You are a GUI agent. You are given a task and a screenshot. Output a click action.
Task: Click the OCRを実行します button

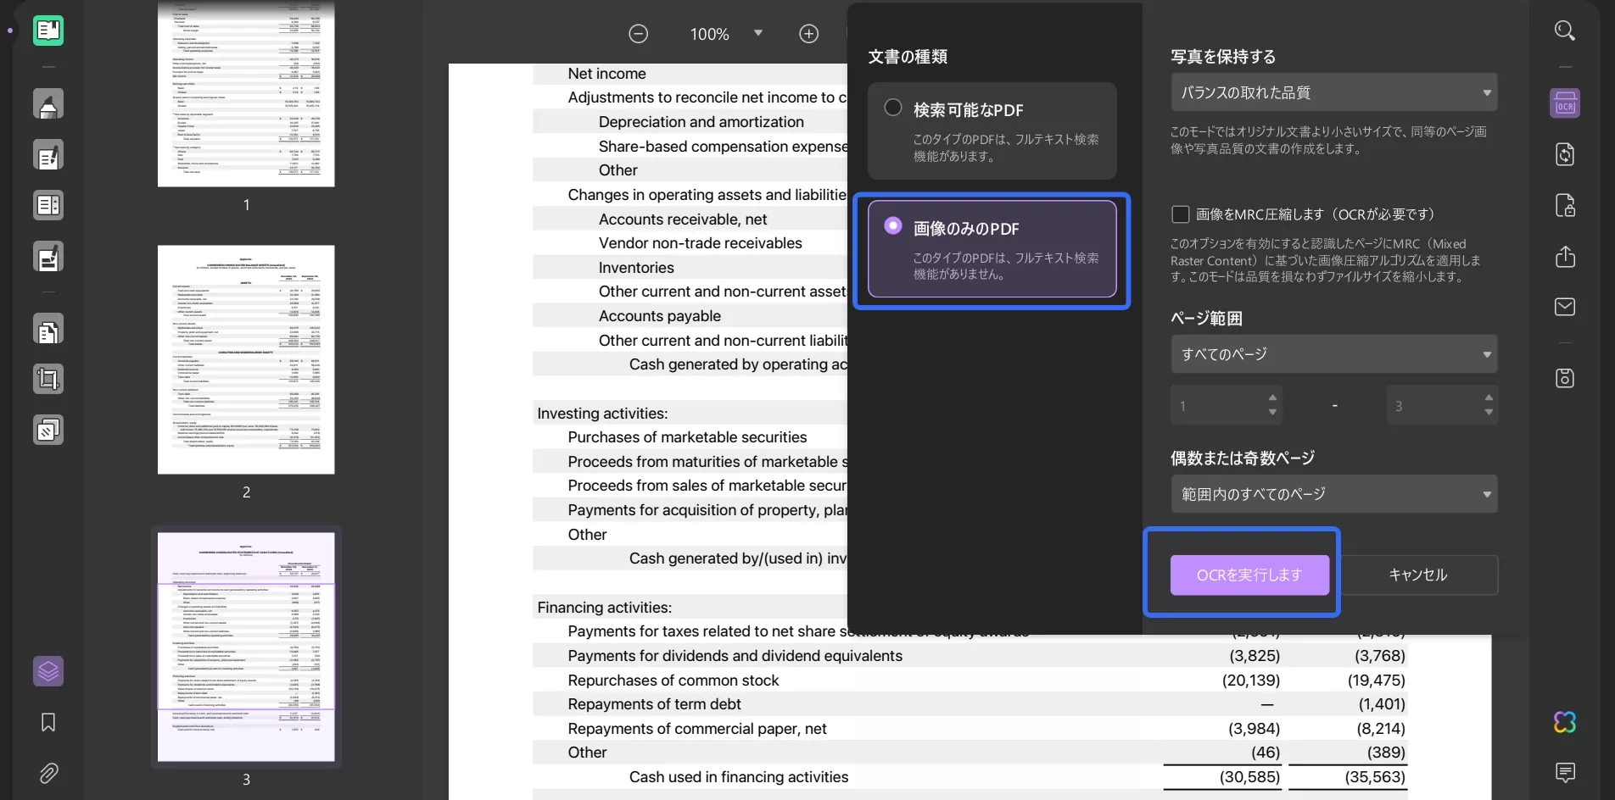pyautogui.click(x=1249, y=575)
